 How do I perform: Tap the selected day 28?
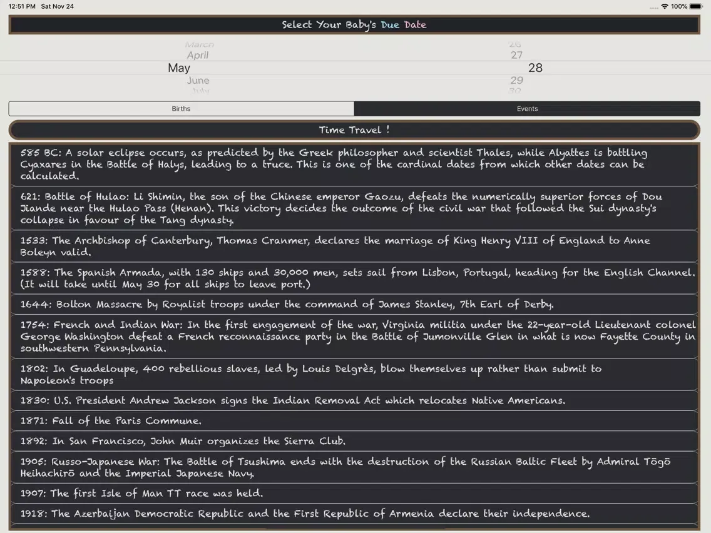click(535, 68)
